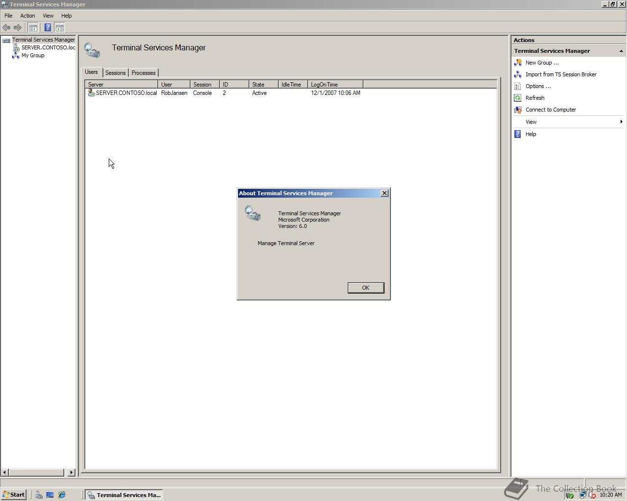The image size is (627, 501).
Task: Sort by the ID column header
Action: [234, 85]
